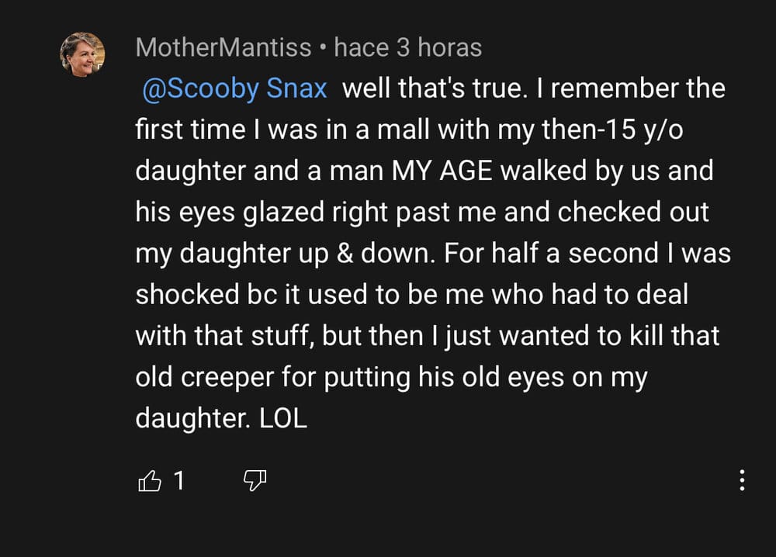Click the word "daughter." before LOL
The width and height of the screenshot is (776, 557).
click(x=187, y=419)
